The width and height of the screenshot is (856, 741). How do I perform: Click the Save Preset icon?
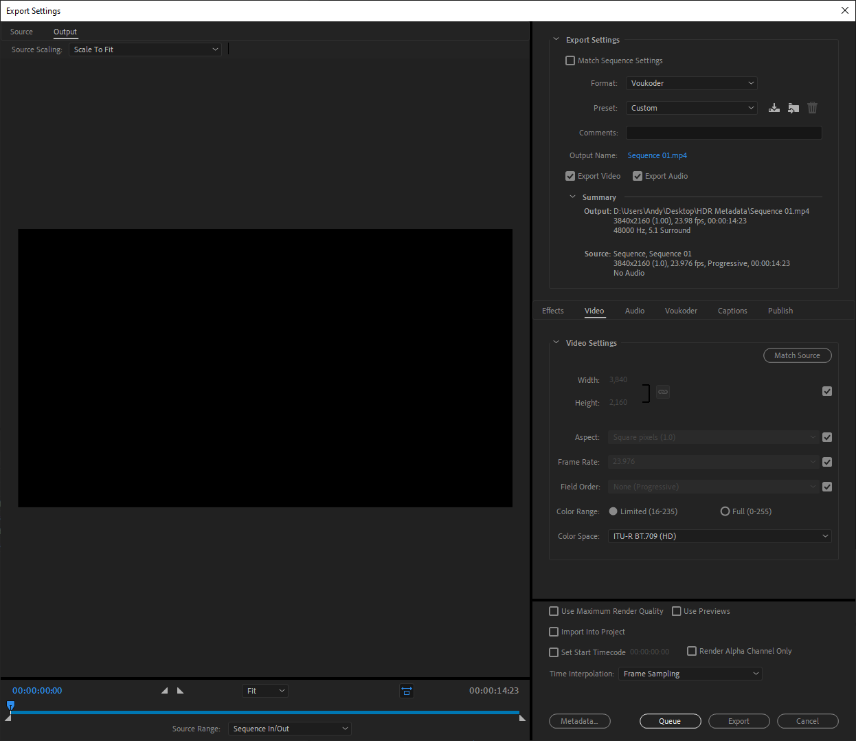tap(774, 108)
